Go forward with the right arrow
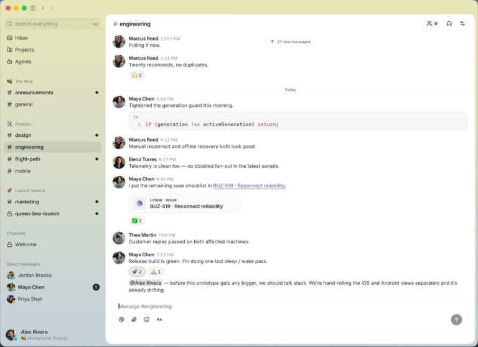This screenshot has width=478, height=347. [x=52, y=8]
